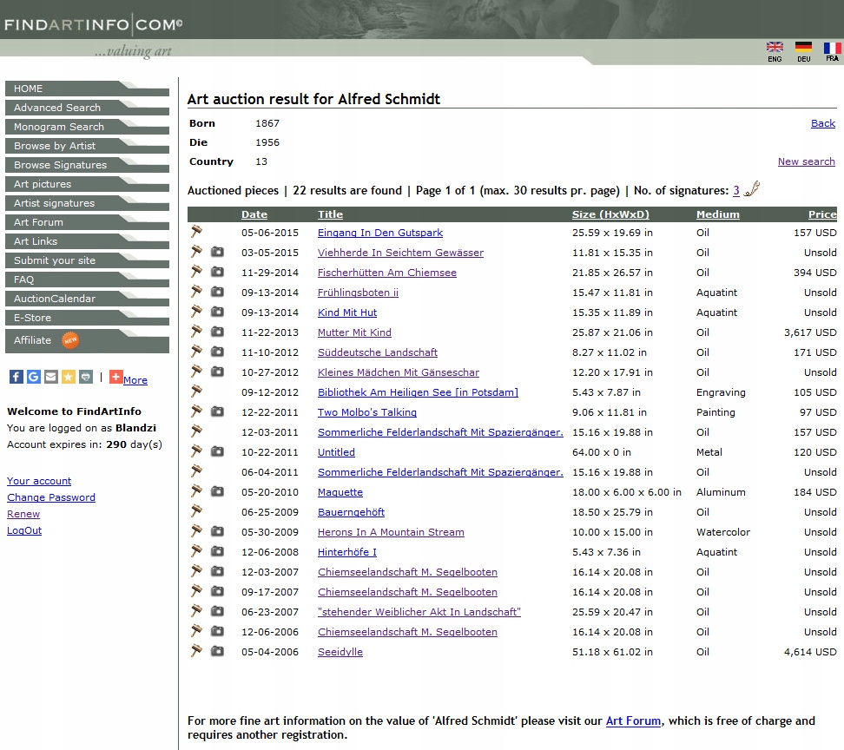
Task: Open Advanced Search in sidebar
Action: click(x=87, y=108)
